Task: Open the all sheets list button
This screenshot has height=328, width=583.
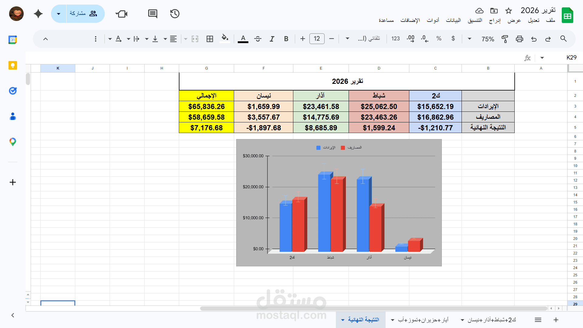Action: click(x=538, y=320)
